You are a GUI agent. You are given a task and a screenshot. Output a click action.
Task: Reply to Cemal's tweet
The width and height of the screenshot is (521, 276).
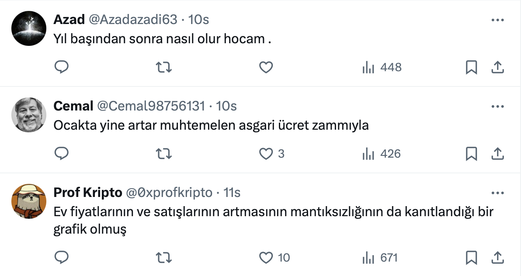tap(62, 154)
